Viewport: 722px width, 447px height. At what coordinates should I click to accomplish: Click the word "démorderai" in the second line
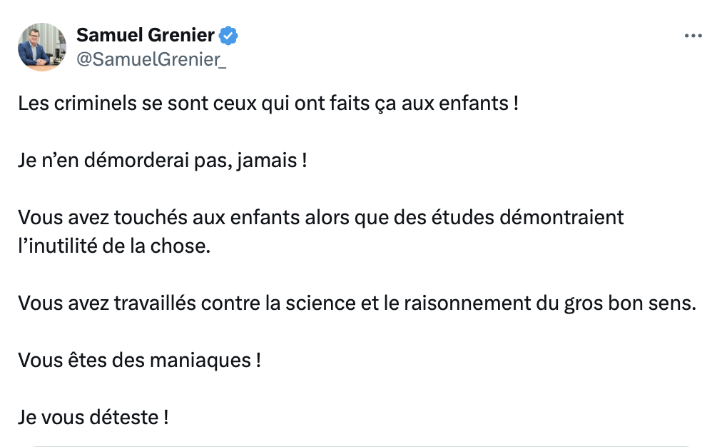[x=136, y=161]
